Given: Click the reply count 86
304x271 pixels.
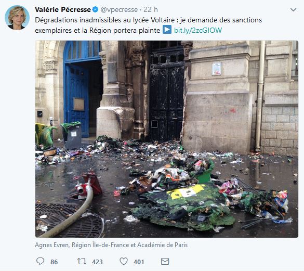Looking at the screenshot, I should [54, 262].
